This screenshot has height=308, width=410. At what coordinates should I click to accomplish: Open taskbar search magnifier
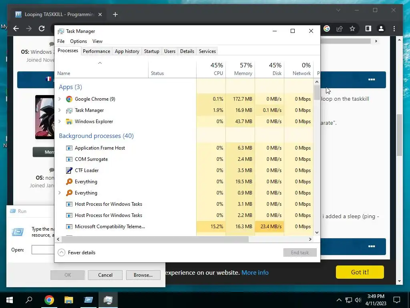click(29, 300)
